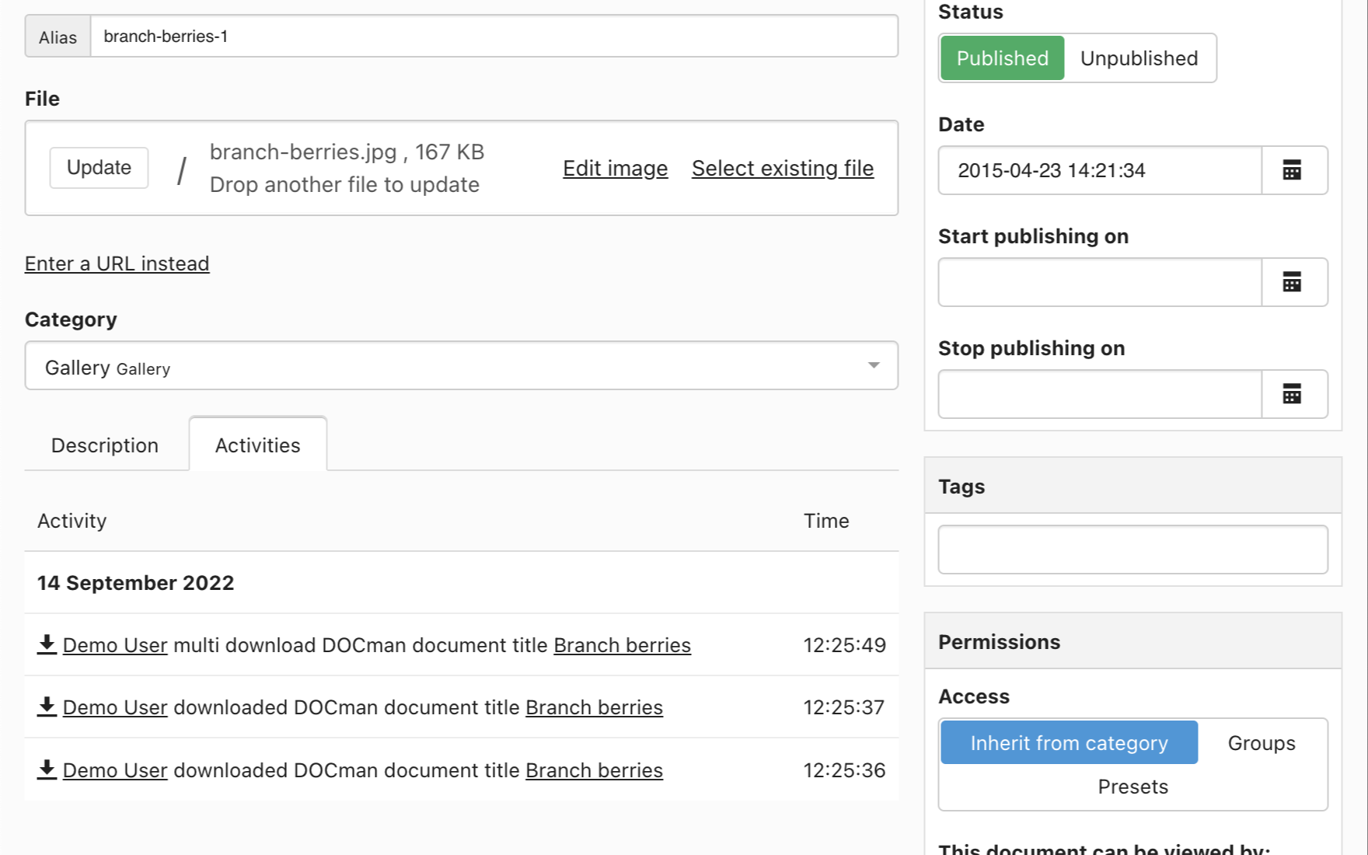The image size is (1368, 855).
Task: Focus the Tags input field
Action: 1132,550
